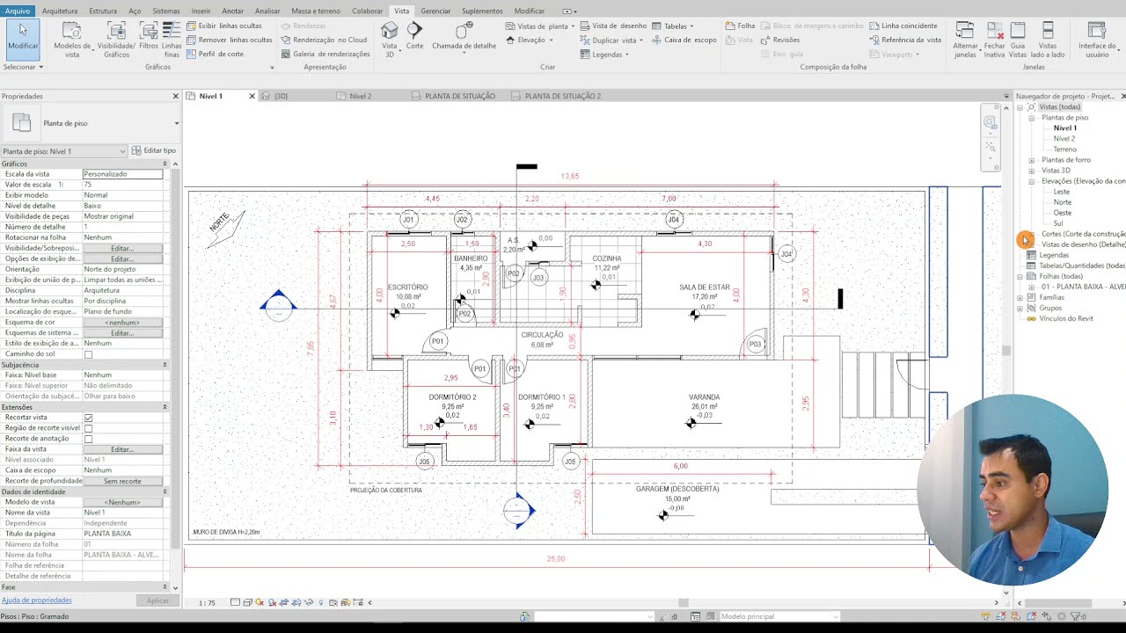Open Galeria de renderizações

[325, 54]
